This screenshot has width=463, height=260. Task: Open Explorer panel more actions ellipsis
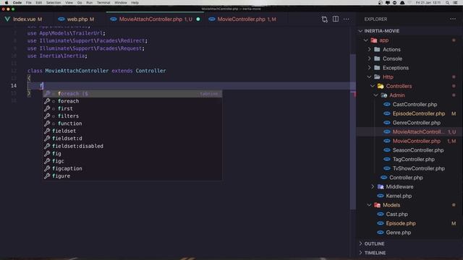pos(453,19)
